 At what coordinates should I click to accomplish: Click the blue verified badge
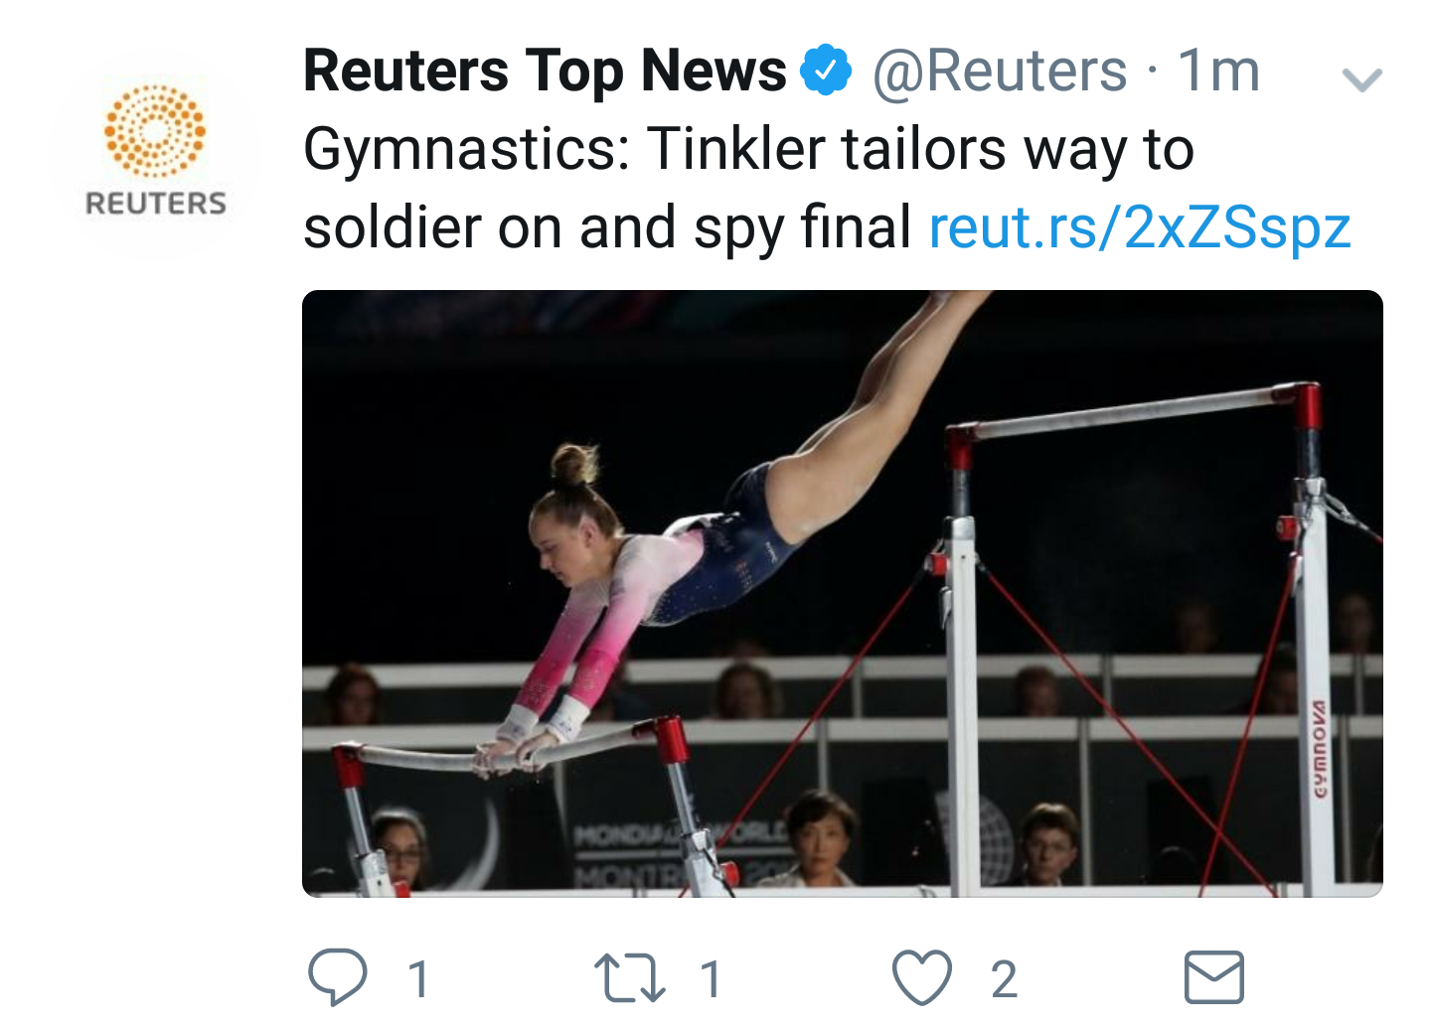[x=827, y=71]
